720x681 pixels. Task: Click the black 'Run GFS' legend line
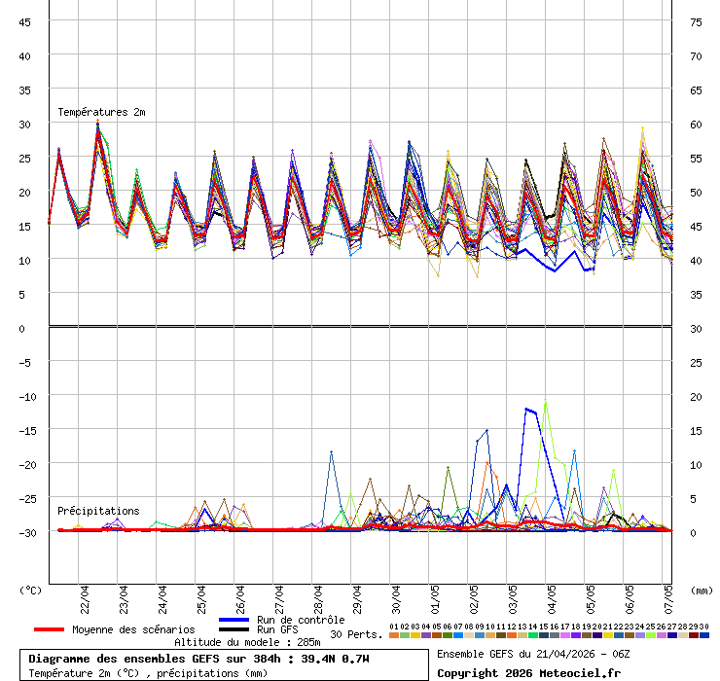(234, 630)
